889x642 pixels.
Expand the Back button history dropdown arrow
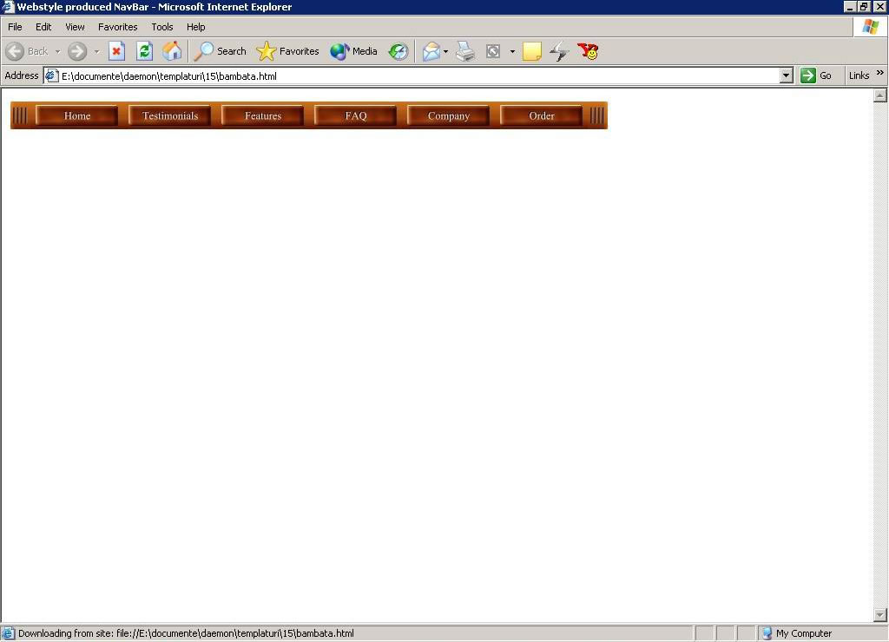(57, 51)
